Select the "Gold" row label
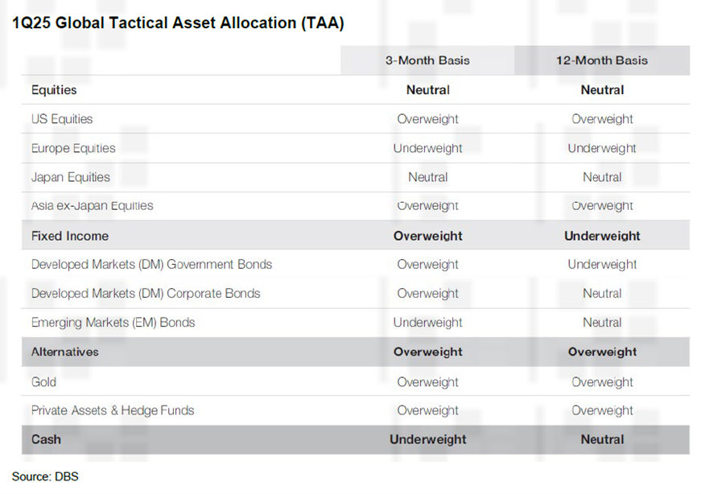 [43, 382]
